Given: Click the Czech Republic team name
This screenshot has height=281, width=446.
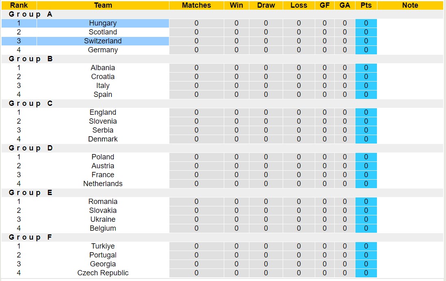Looking at the screenshot, I should tap(103, 273).
